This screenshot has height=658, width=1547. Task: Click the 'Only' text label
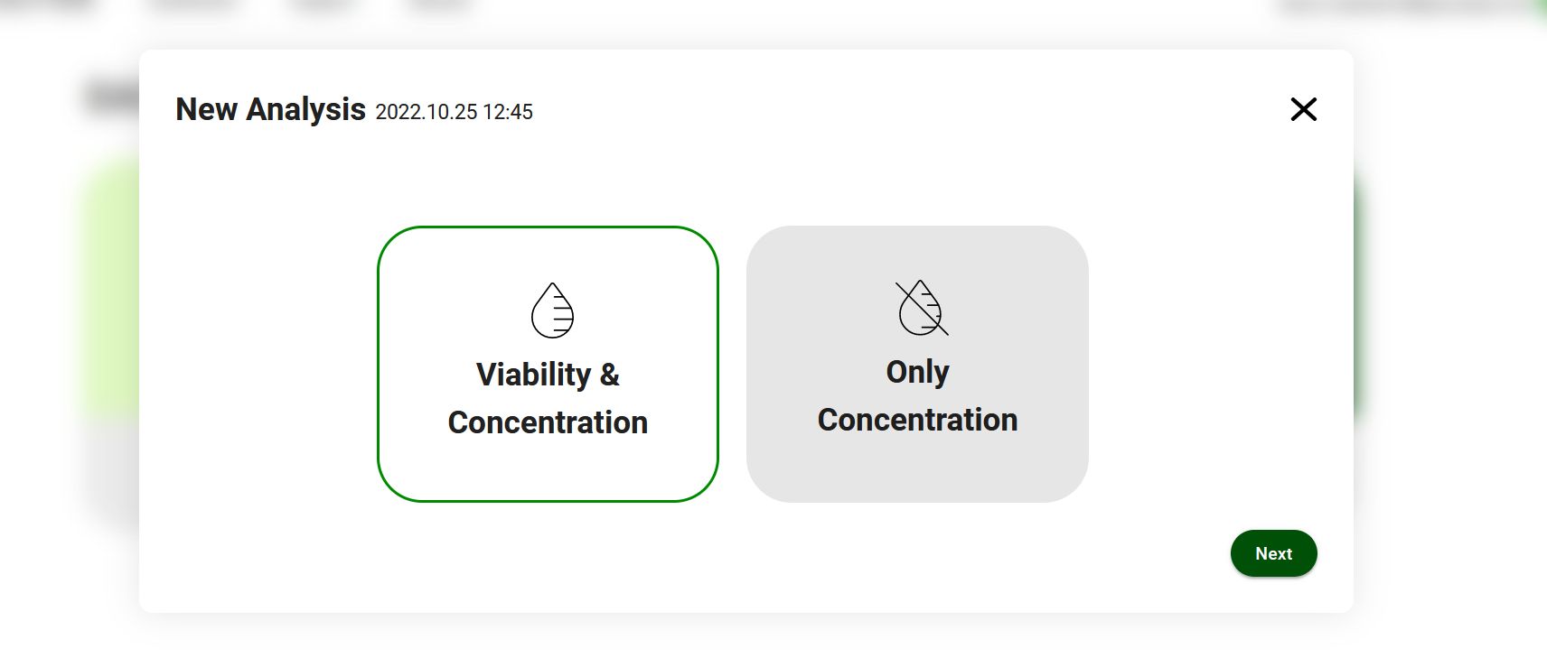tap(917, 372)
